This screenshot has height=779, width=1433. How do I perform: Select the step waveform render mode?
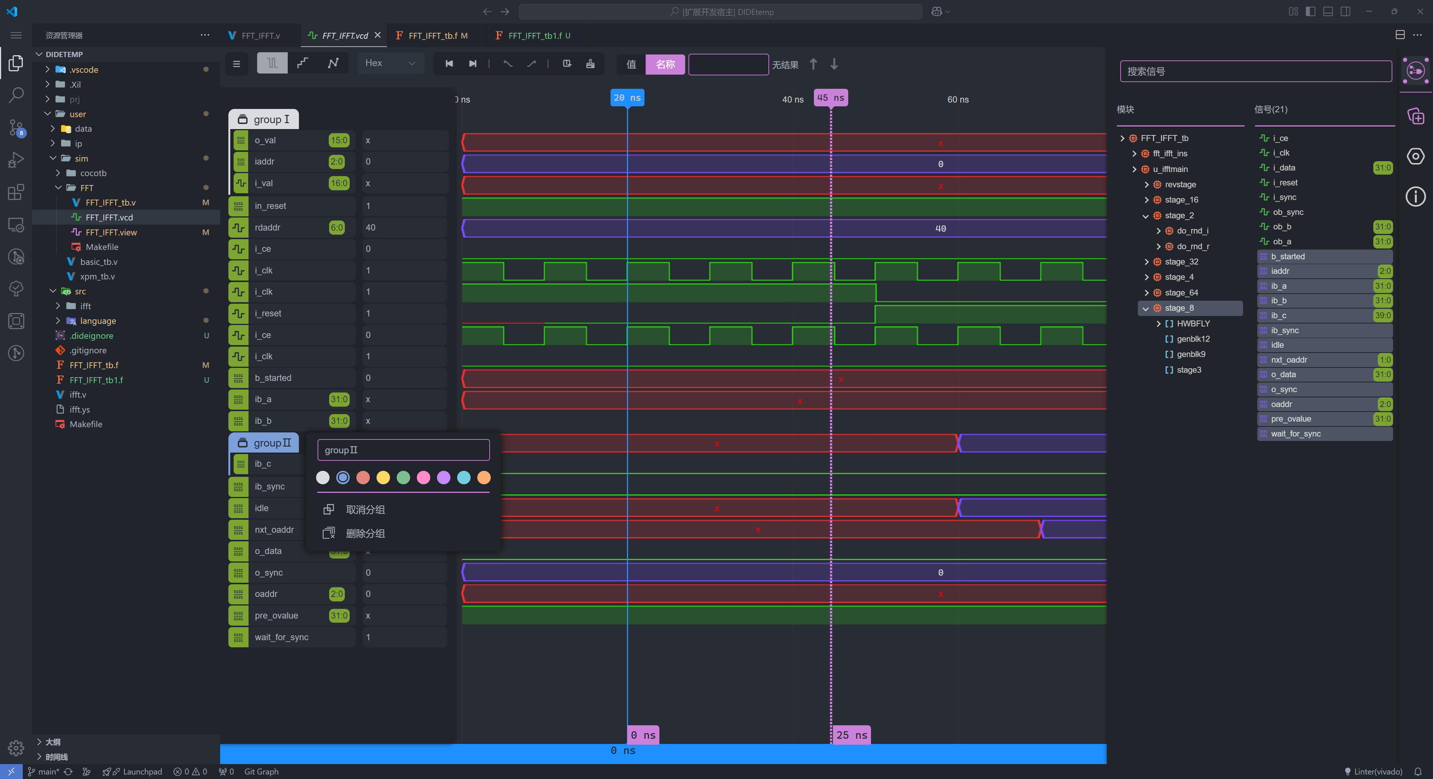pyautogui.click(x=303, y=63)
